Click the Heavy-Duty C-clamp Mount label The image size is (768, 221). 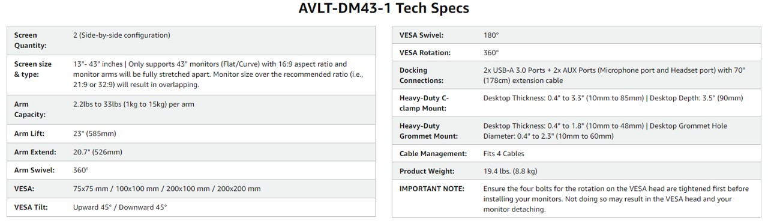tap(424, 103)
